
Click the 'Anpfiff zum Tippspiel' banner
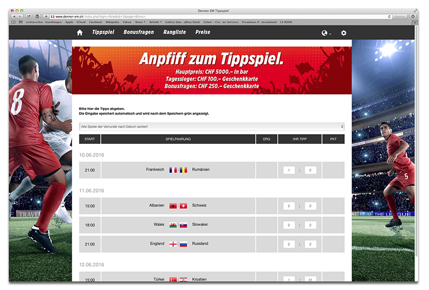(212, 71)
